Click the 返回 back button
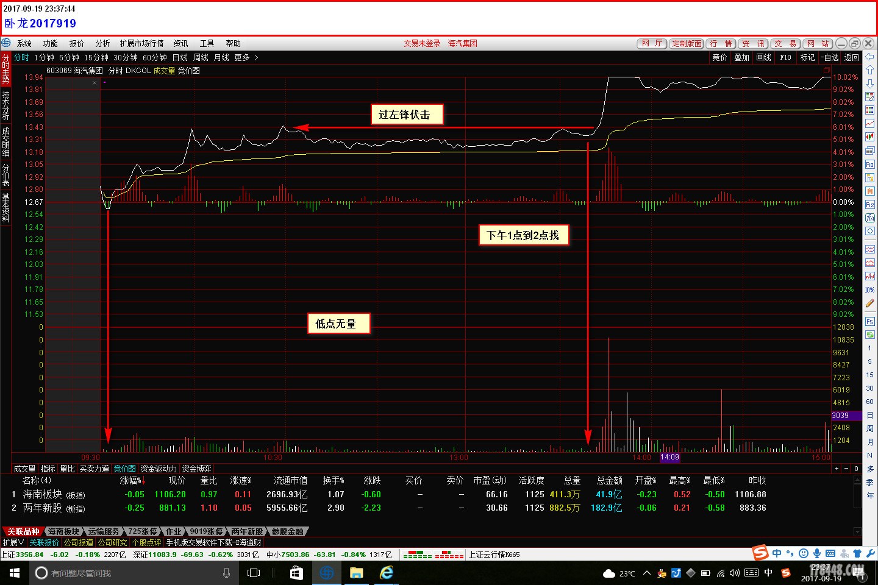878x585 pixels. click(852, 57)
